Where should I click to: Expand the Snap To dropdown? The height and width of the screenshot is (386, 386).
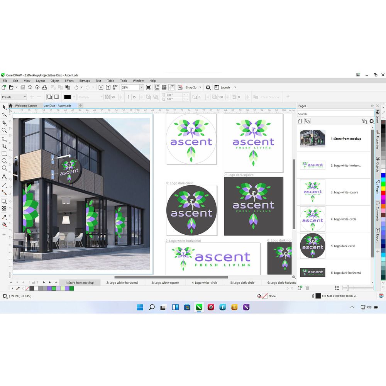[200, 87]
